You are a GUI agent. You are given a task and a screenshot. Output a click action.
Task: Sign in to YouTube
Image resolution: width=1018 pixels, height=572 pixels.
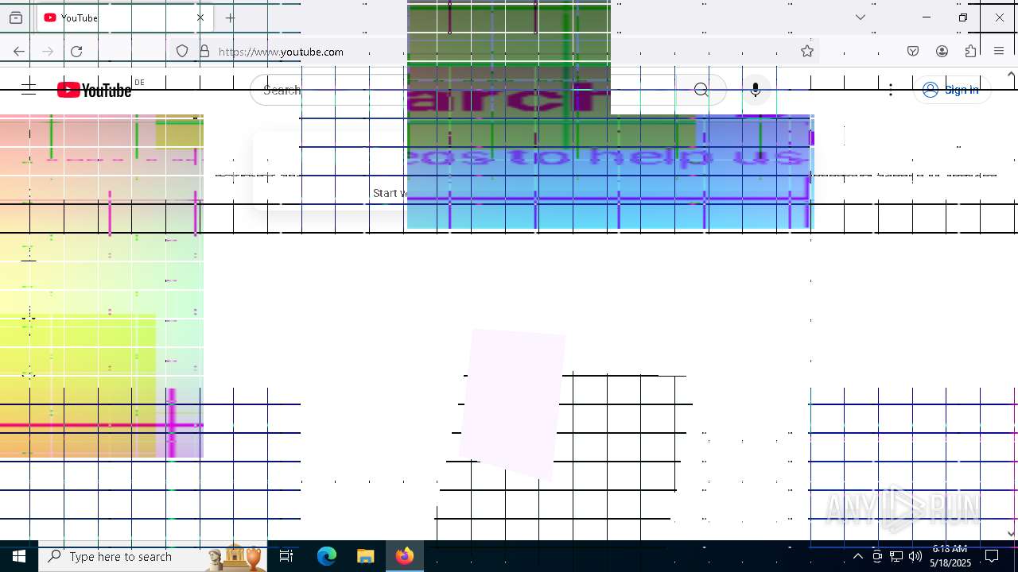click(950, 90)
